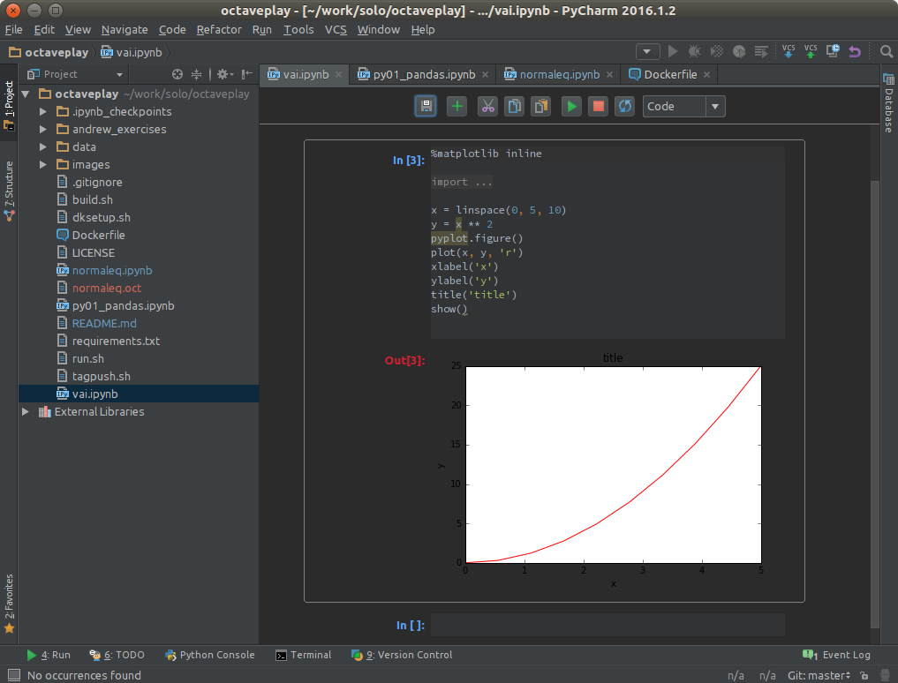Show history with the clock window icon
This screenshot has height=683, width=898.
point(833,51)
